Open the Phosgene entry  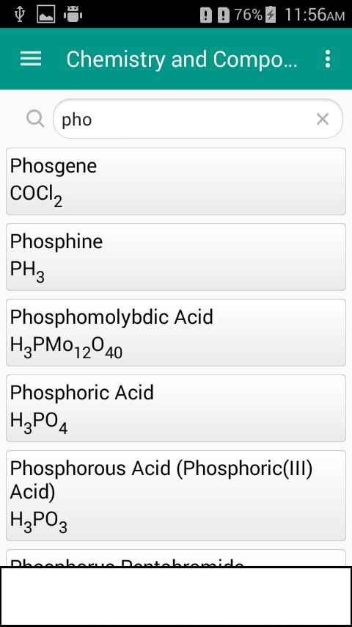tap(176, 181)
